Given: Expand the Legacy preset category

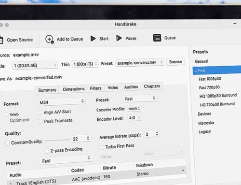Looking at the screenshot, I should click(204, 132).
